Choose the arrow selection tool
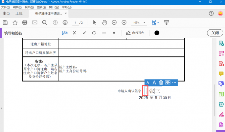Image resolution: width=225 pixels, height=132 pixels. tap(94, 22)
